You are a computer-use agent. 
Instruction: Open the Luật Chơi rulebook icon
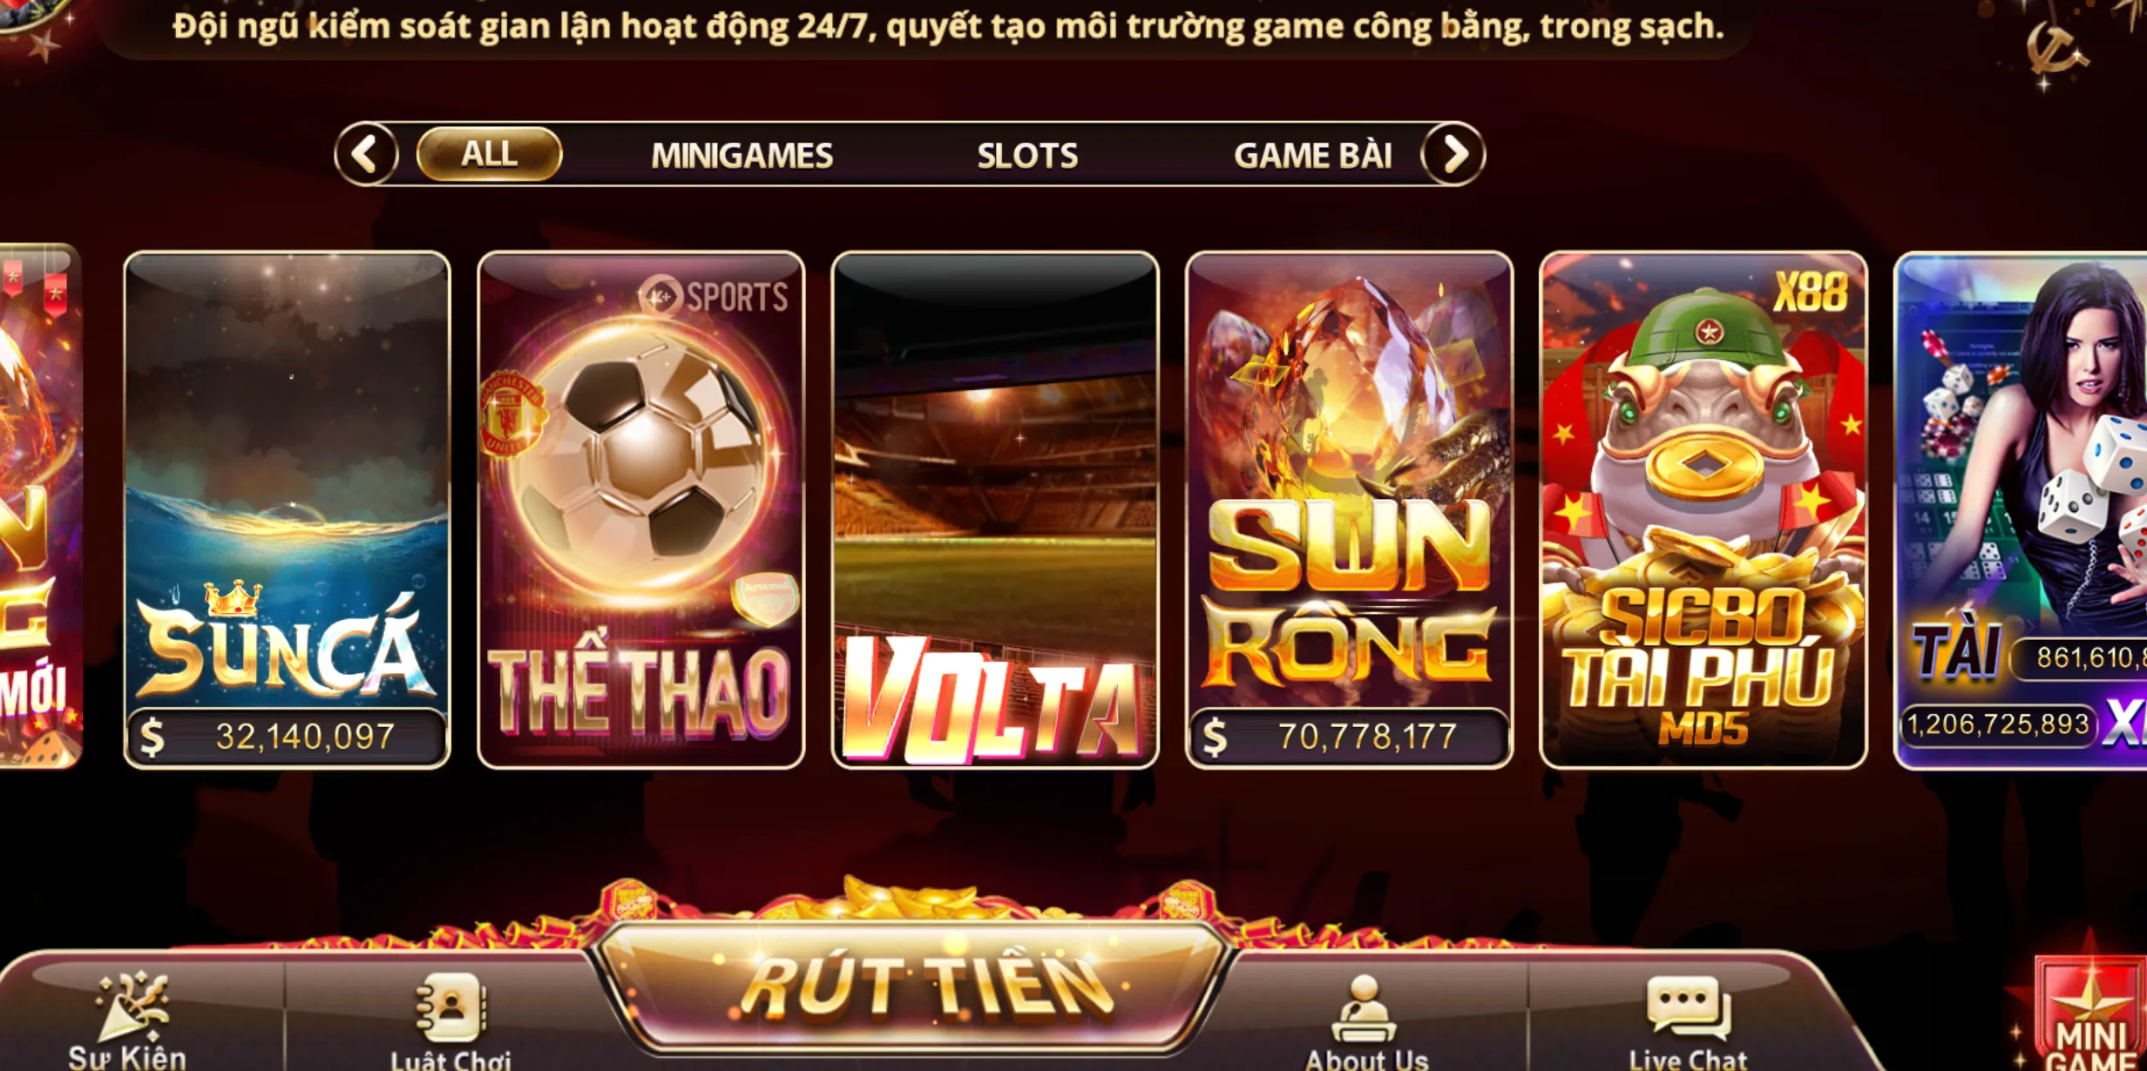451,1007
